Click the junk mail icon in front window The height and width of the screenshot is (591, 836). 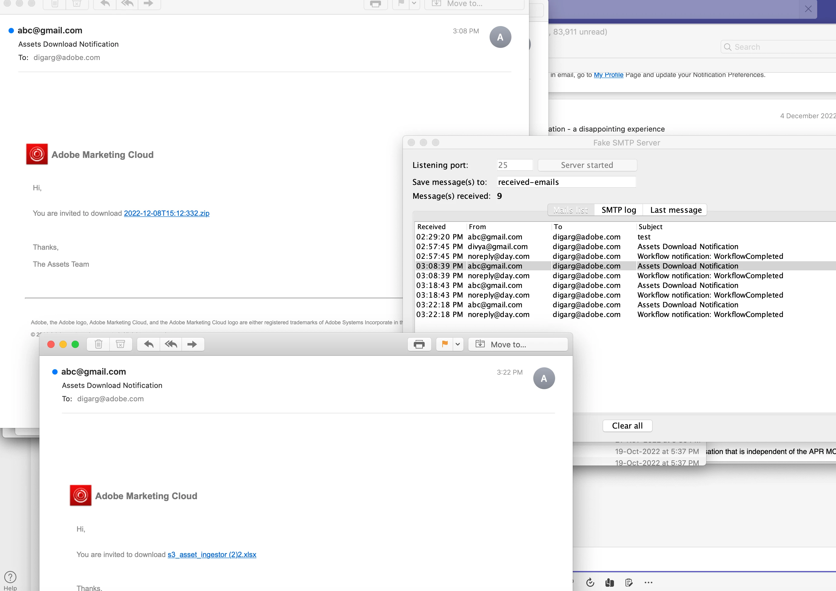point(120,344)
